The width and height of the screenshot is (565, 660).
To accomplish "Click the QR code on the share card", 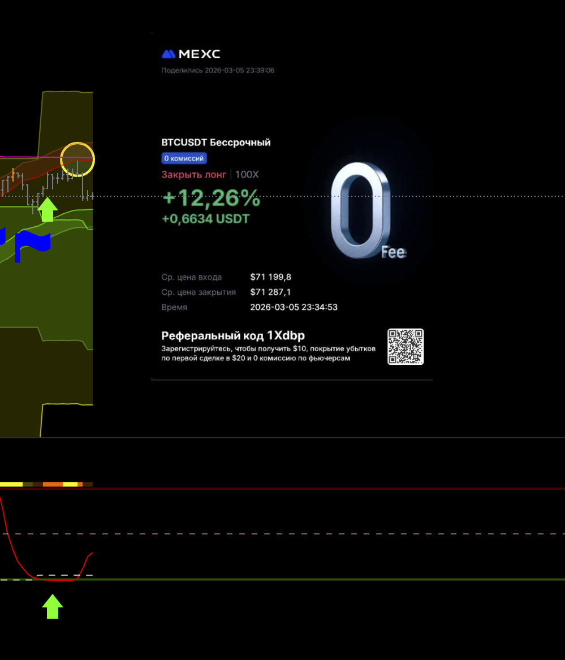I will pyautogui.click(x=405, y=347).
